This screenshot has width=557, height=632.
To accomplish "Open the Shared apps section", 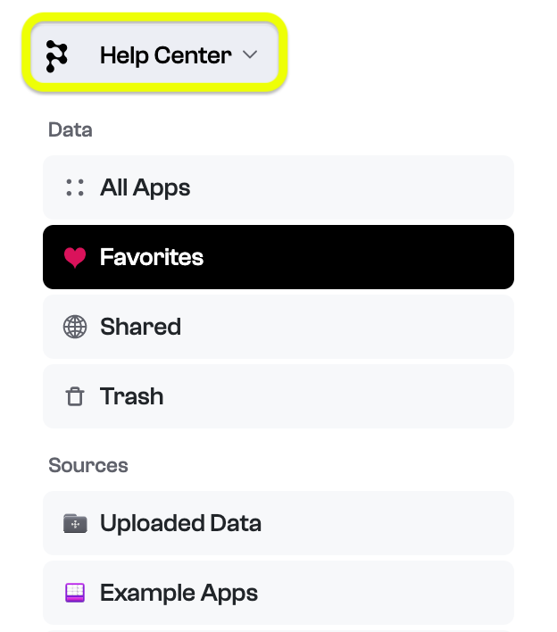I will coord(278,327).
